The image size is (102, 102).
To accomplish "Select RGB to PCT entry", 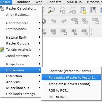I will (x=71, y=90).
